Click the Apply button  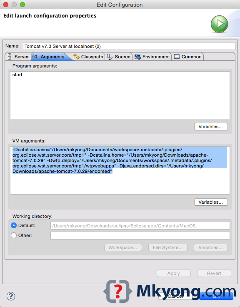(174, 273)
